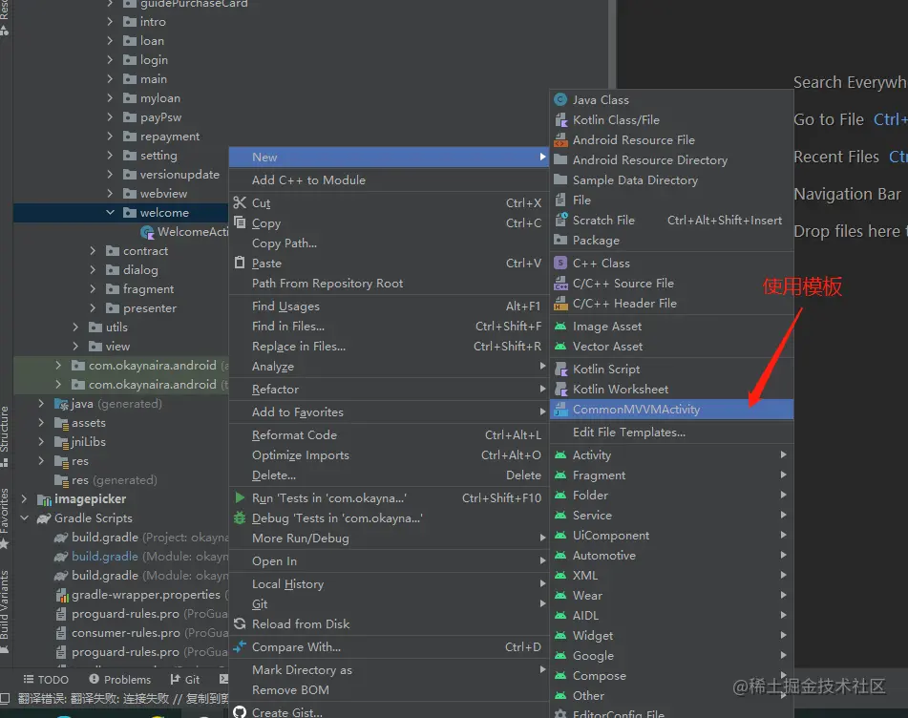Click the Kotlin Script icon
This screenshot has height=718, width=908.
[x=560, y=369]
